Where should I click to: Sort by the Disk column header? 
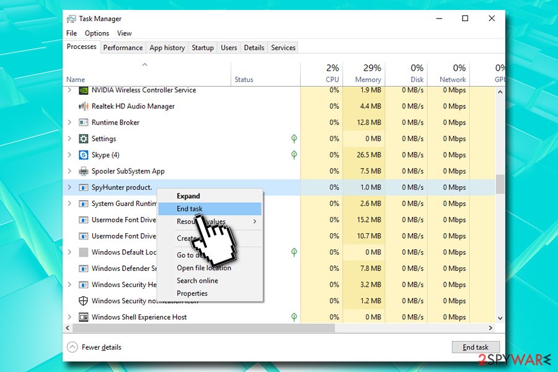coord(406,74)
